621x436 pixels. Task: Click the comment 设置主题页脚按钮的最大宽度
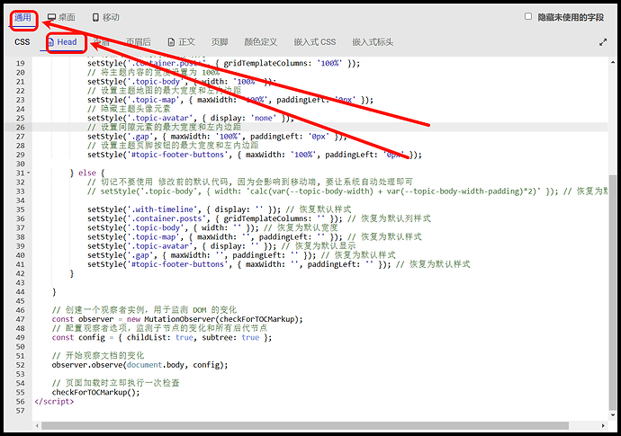[173, 146]
